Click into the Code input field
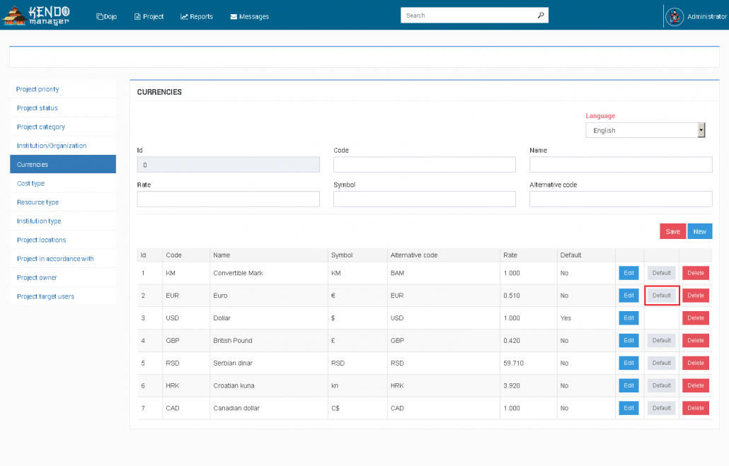This screenshot has height=466, width=729. tap(425, 165)
